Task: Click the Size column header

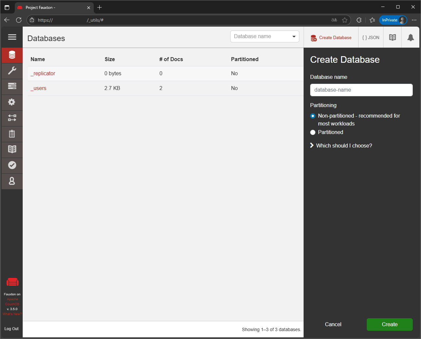Action: pos(110,59)
